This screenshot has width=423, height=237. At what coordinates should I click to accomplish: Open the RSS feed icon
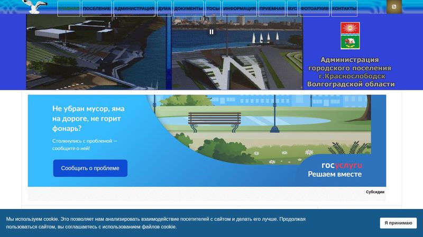[394, 7]
